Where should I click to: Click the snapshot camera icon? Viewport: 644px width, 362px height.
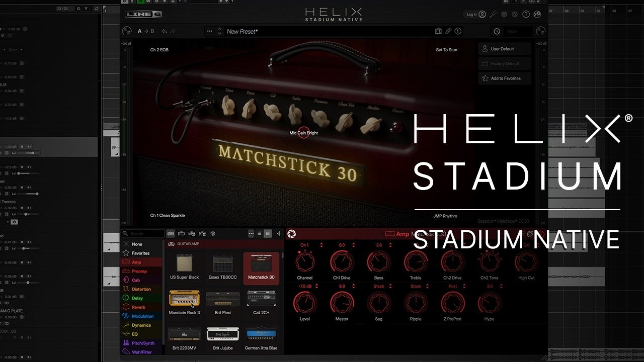pos(438,31)
